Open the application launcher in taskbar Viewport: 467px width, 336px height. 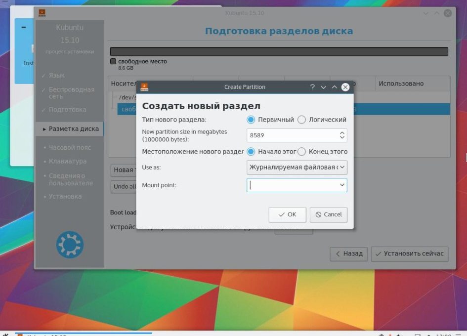coord(5,335)
